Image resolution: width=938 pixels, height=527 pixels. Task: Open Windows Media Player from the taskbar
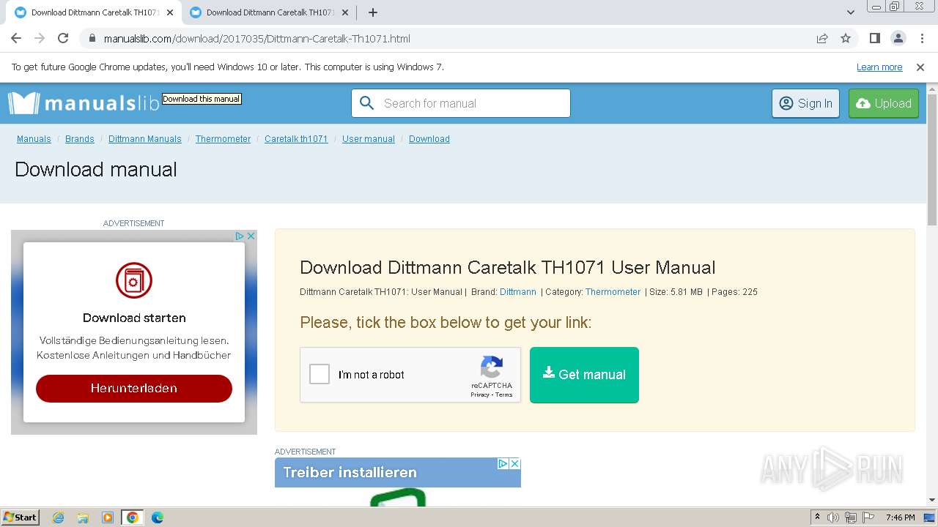108,517
